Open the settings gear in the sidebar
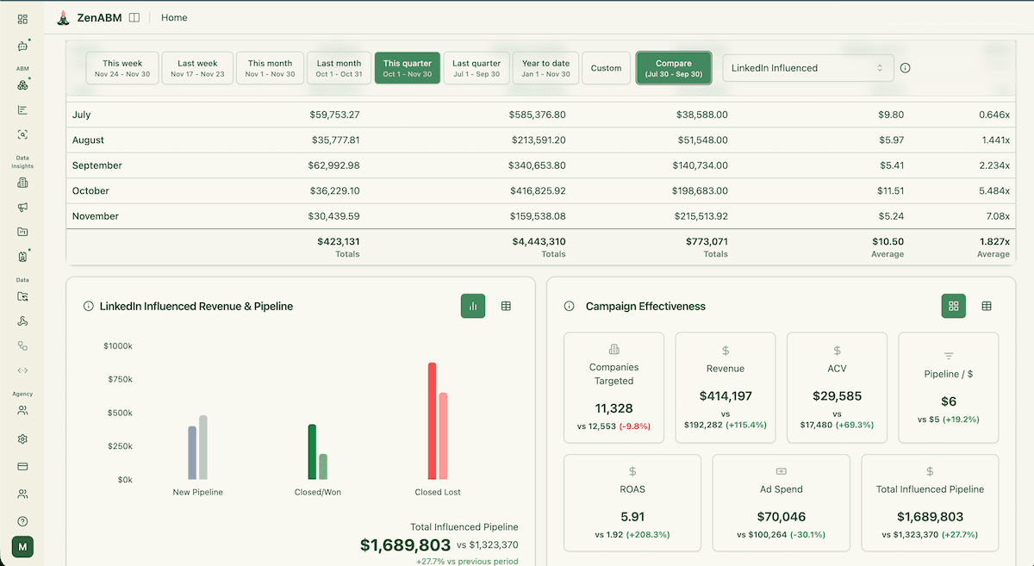Image resolution: width=1034 pixels, height=566 pixels. pyautogui.click(x=22, y=438)
